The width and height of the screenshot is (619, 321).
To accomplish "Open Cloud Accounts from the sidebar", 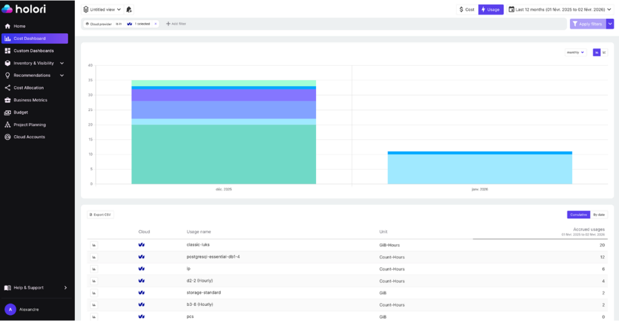I will [x=29, y=137].
